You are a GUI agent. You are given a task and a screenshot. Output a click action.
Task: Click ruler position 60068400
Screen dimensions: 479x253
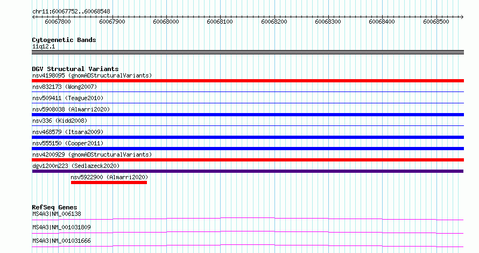pos(382,22)
